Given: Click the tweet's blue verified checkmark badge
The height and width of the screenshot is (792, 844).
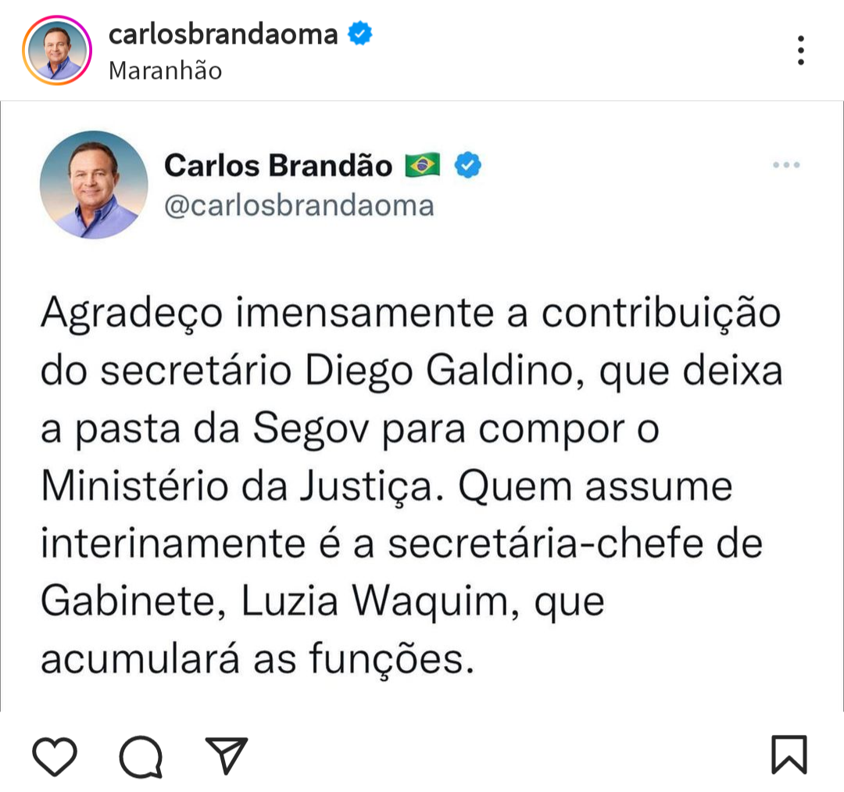Looking at the screenshot, I should pyautogui.click(x=468, y=165).
